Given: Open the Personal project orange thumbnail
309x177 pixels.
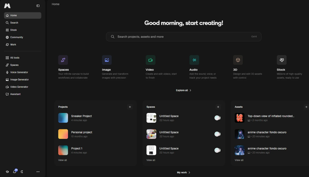Looking at the screenshot, I should [63, 134].
